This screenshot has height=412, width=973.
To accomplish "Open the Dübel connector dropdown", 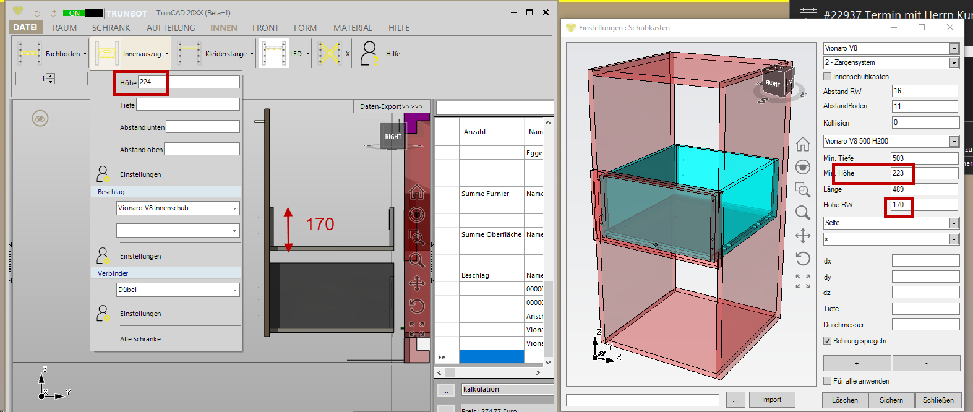I will pos(234,290).
